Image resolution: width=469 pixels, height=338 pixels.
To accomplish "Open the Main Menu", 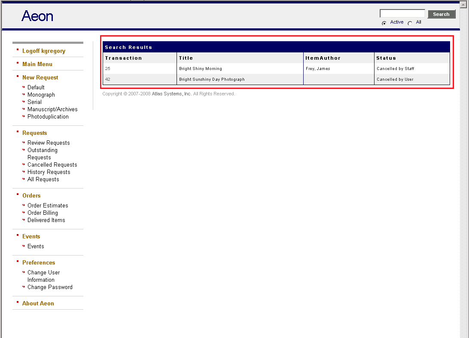I will (37, 64).
